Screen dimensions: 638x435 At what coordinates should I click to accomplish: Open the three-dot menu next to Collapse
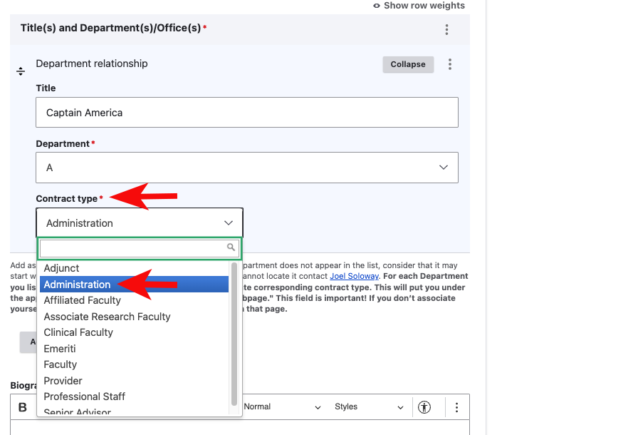point(449,64)
